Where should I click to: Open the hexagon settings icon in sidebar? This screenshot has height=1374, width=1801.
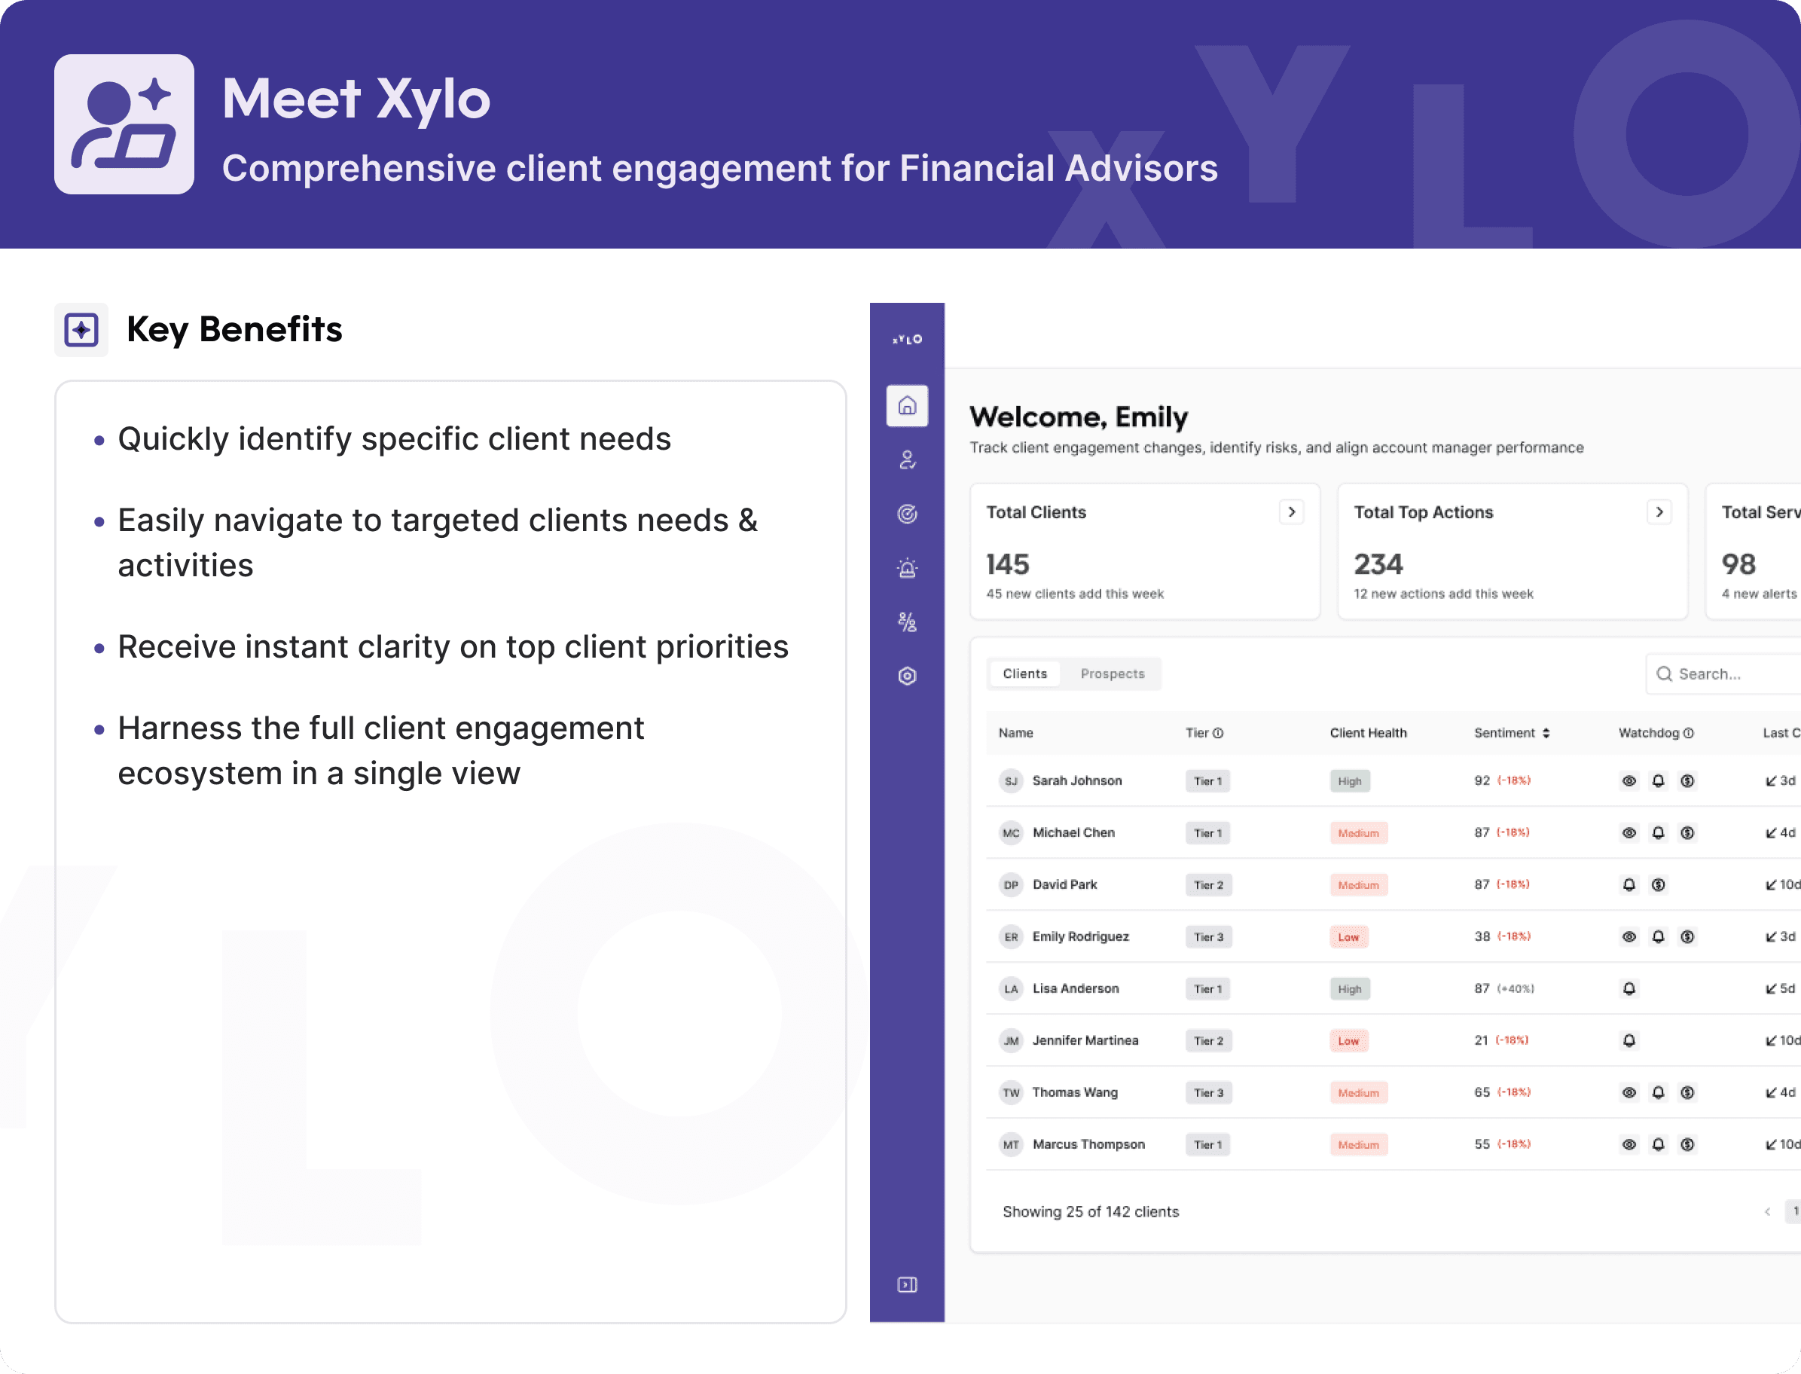pos(907,676)
